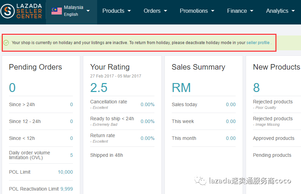Expand the Promotions menu arrow
Viewport: 301px width, 194px height.
213,11
